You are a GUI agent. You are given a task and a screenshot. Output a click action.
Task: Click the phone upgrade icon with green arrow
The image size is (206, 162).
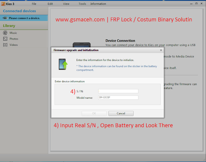tap(63, 64)
